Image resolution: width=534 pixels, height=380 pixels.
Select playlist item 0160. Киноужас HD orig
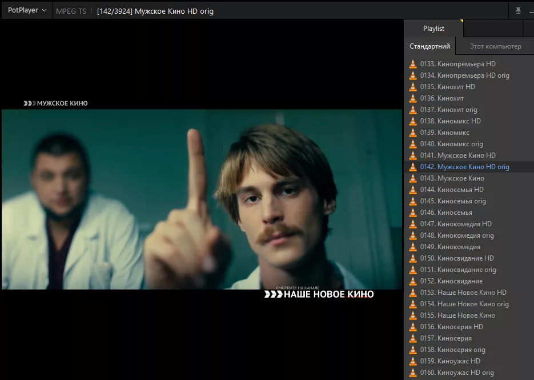coord(469,373)
